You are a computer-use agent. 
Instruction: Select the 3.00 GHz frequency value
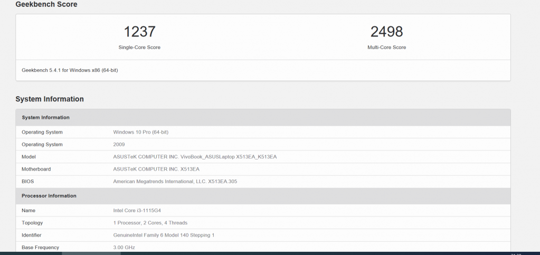(124, 248)
